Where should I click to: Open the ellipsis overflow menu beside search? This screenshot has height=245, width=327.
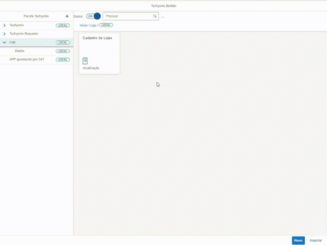click(162, 17)
